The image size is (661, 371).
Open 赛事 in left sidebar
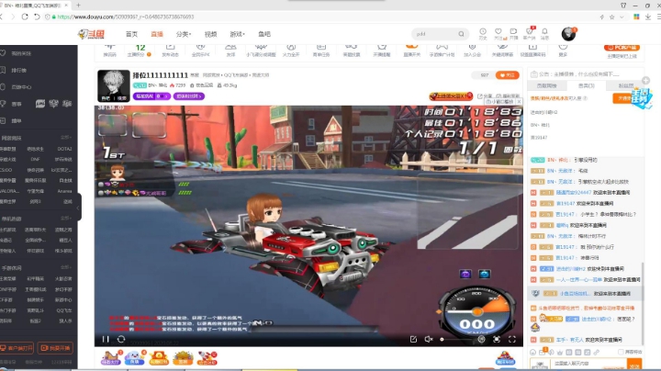pyautogui.click(x=16, y=104)
